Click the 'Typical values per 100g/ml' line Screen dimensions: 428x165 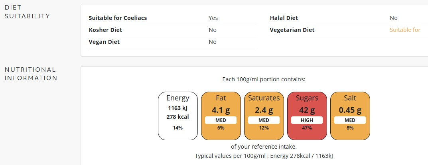tap(264, 156)
